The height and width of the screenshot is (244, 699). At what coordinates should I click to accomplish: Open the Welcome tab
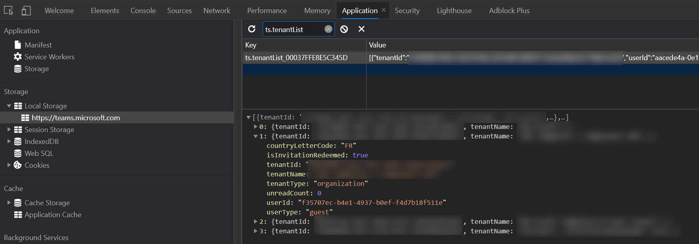pyautogui.click(x=59, y=11)
